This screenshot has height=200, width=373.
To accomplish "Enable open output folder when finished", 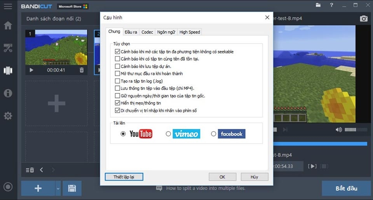I will pyautogui.click(x=117, y=73).
